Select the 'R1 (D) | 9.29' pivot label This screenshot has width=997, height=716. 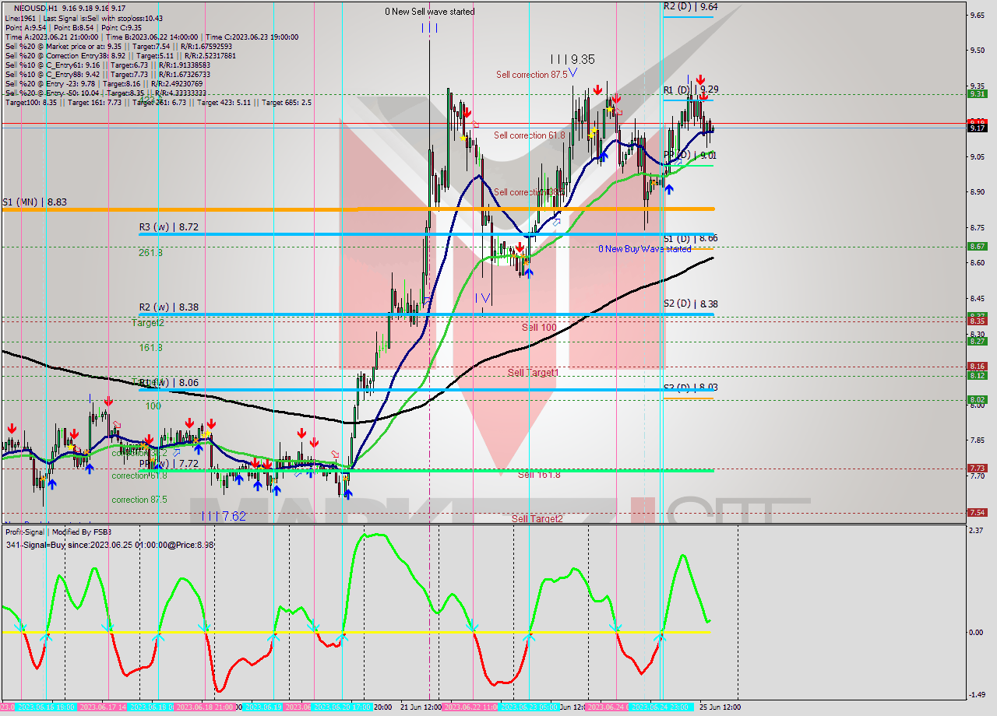pyautogui.click(x=691, y=89)
